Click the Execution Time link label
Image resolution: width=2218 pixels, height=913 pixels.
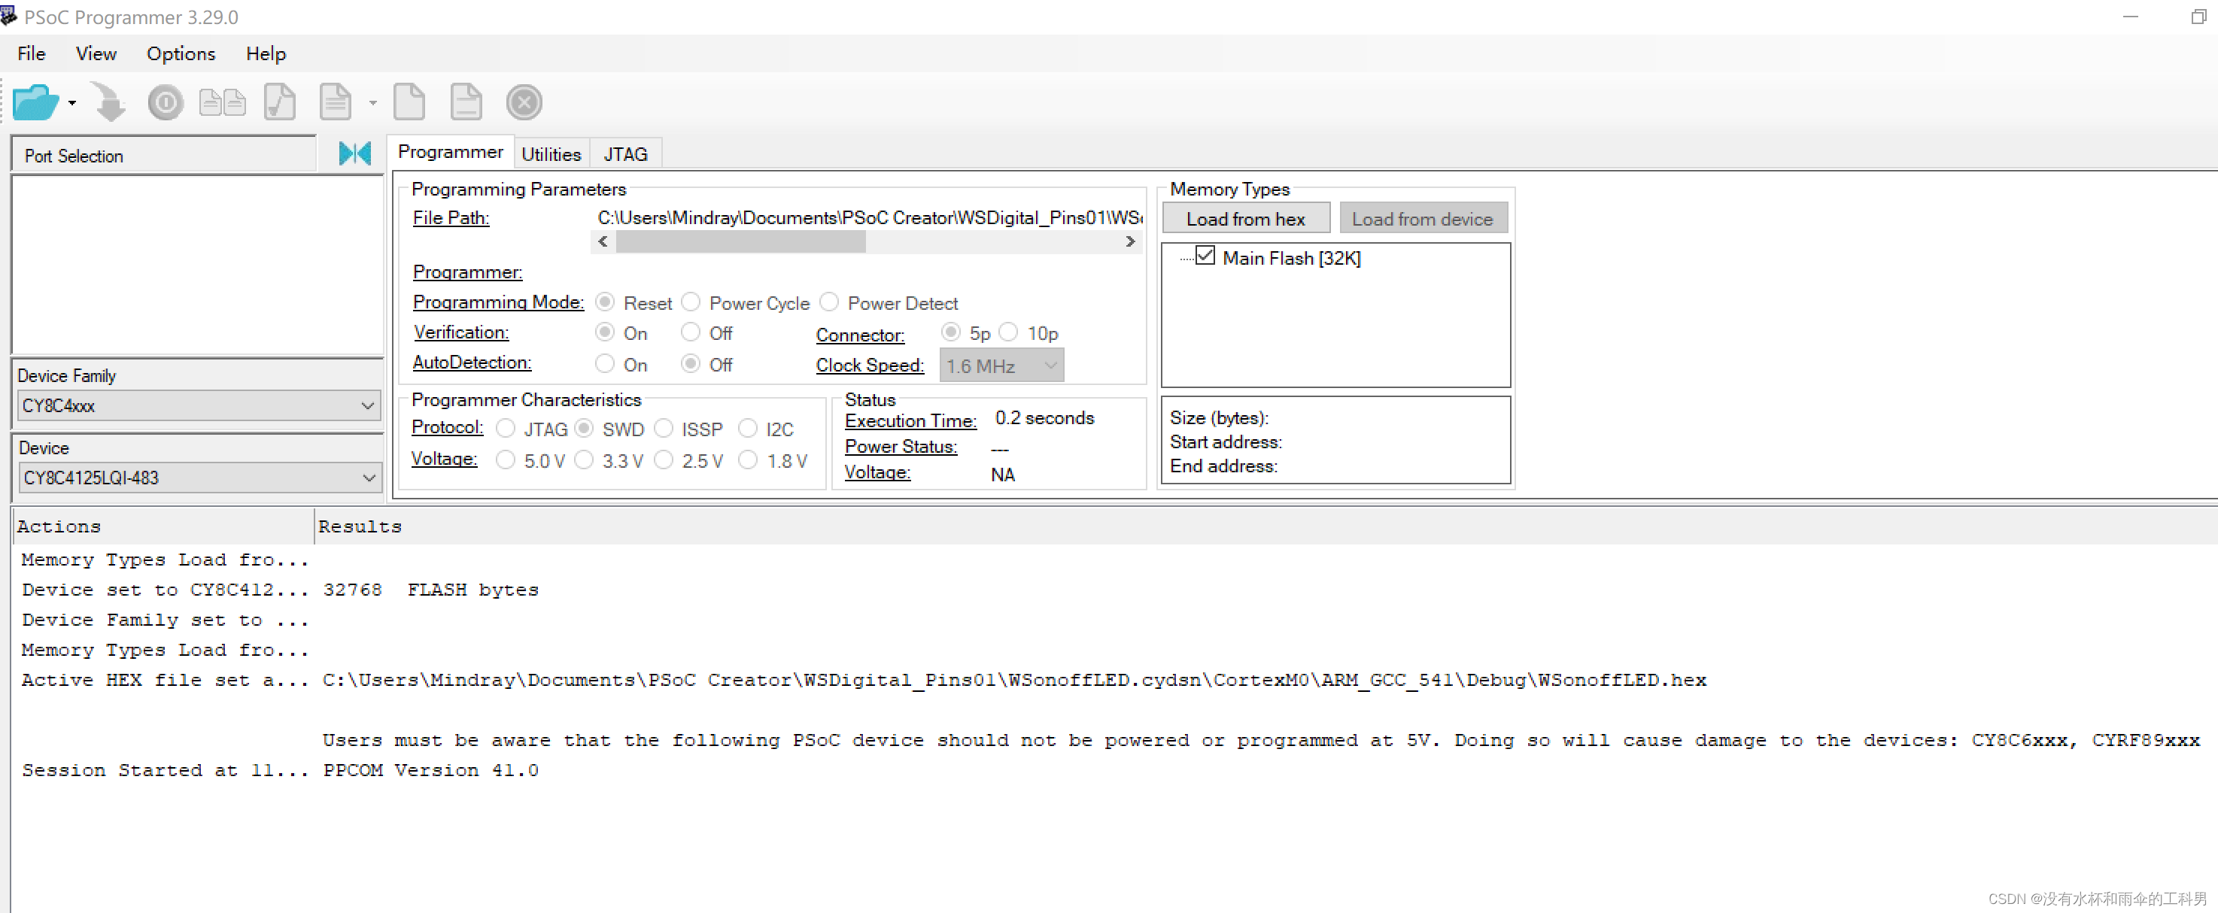coord(910,421)
